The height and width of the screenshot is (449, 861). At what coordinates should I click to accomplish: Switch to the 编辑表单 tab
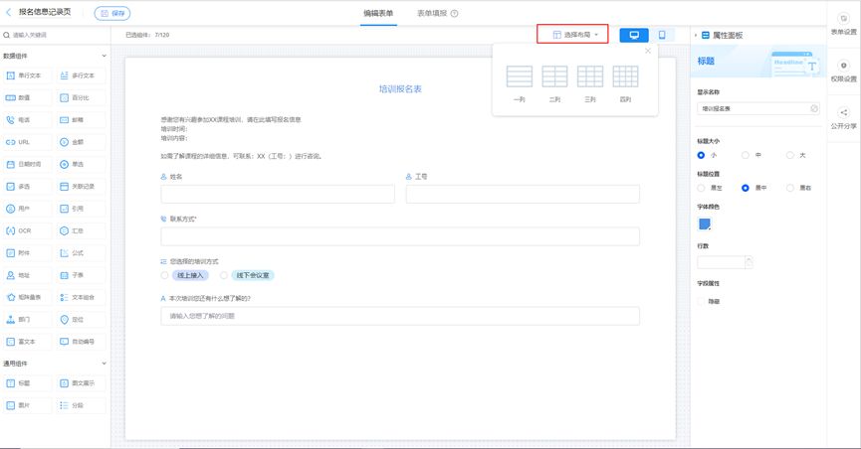(378, 13)
